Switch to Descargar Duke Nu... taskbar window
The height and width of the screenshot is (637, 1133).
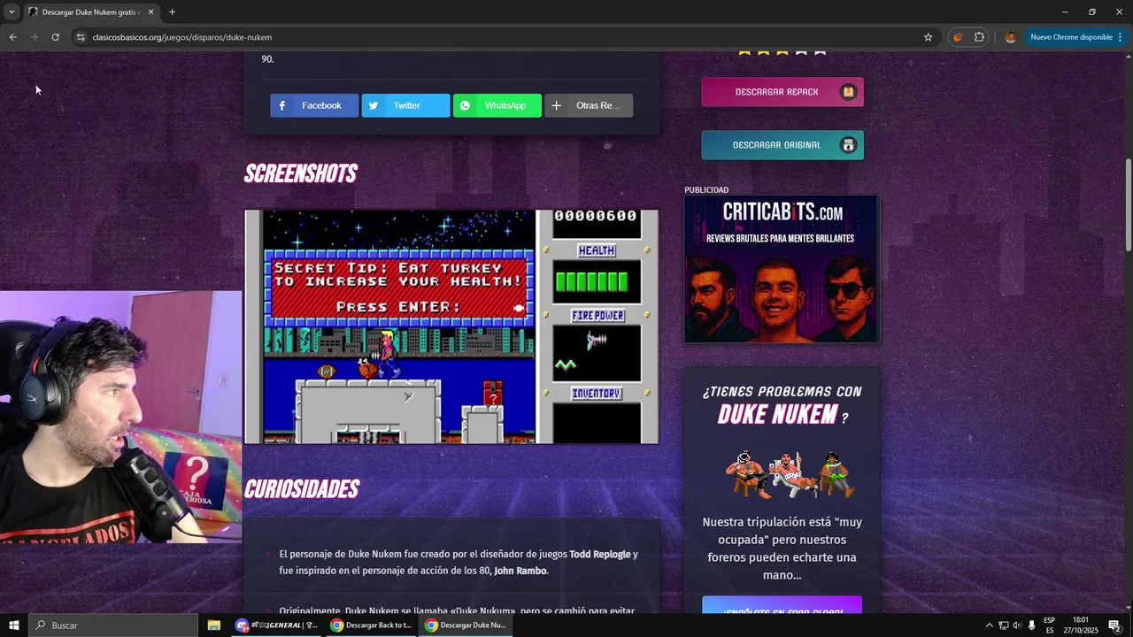[x=465, y=625]
